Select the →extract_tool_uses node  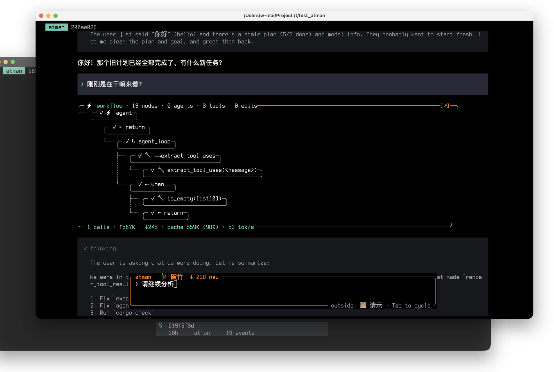pos(175,157)
